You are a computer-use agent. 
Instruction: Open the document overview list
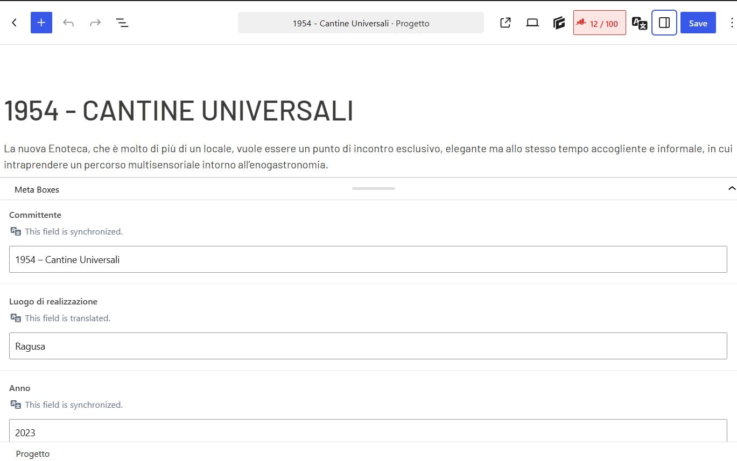[x=122, y=23]
